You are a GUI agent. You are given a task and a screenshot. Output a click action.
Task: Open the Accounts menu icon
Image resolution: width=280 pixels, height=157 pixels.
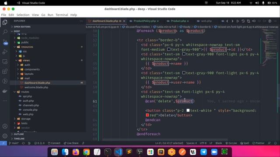pyautogui.click(x=5, y=126)
